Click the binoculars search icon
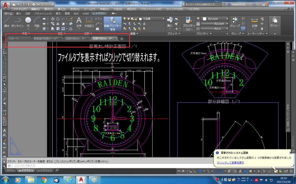The width and height of the screenshot is (296, 184). click(224, 4)
